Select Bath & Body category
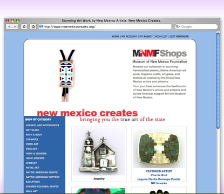The height and width of the screenshot is (194, 224). pyautogui.click(x=34, y=135)
